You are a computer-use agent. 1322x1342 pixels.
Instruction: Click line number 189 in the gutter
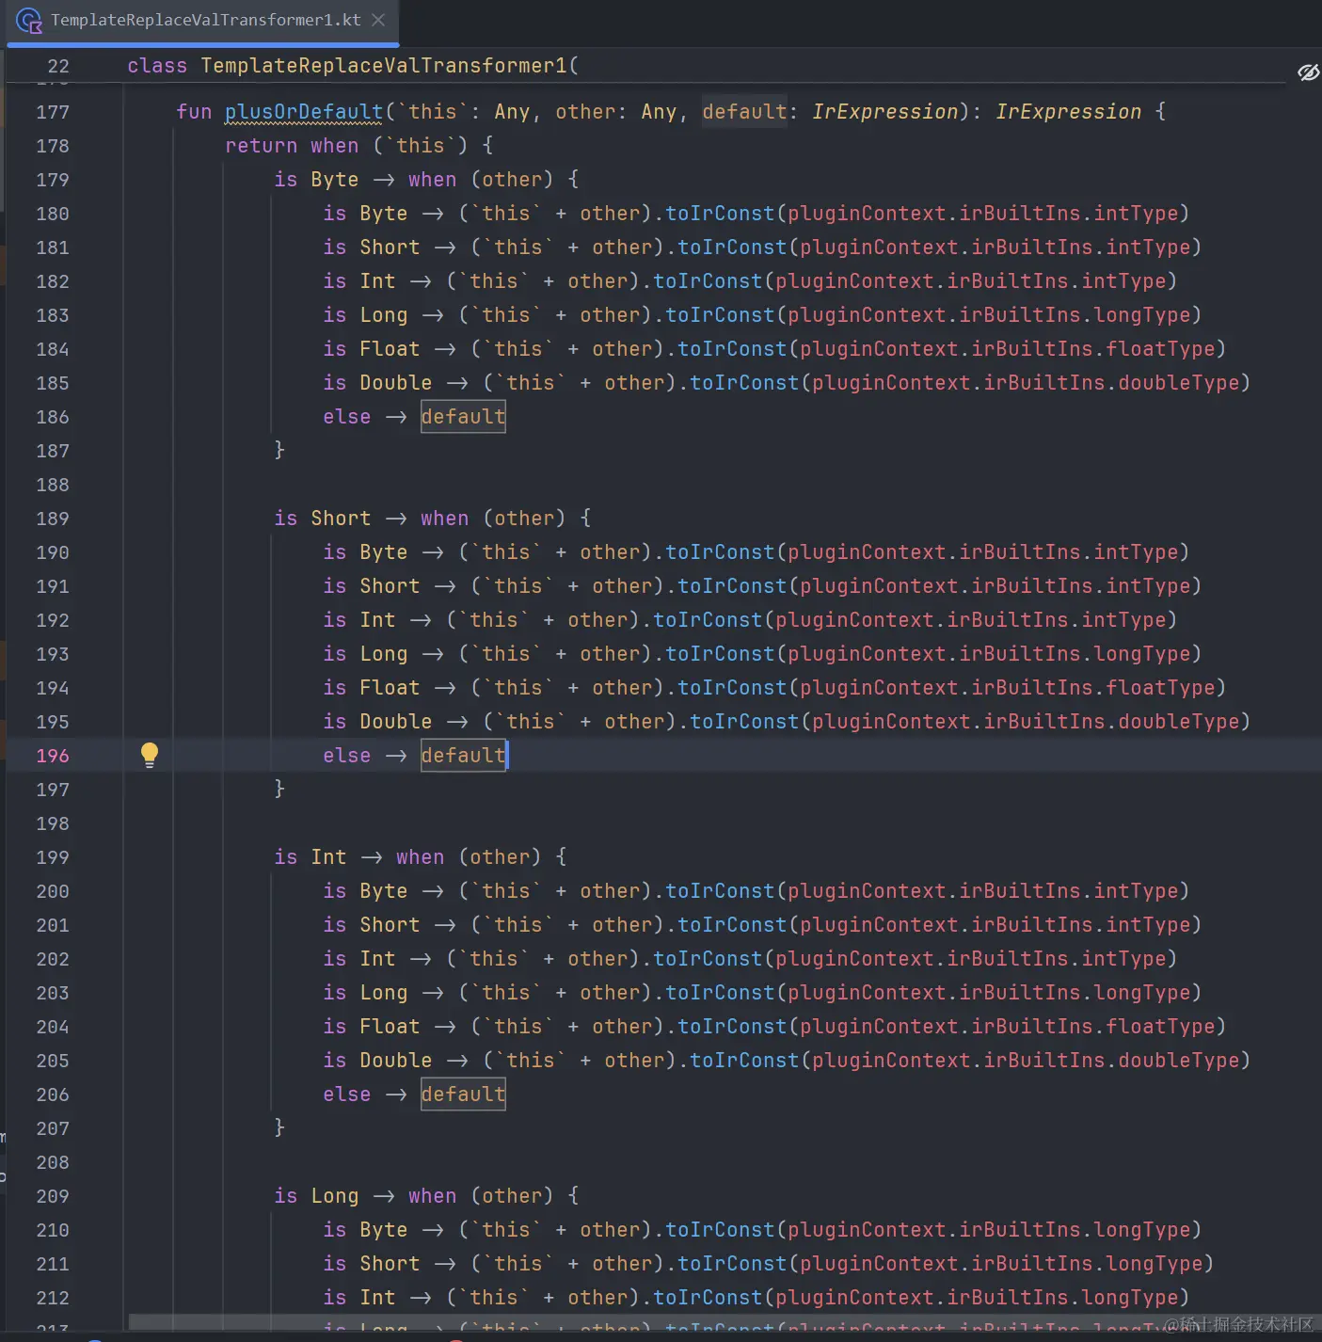pos(53,519)
